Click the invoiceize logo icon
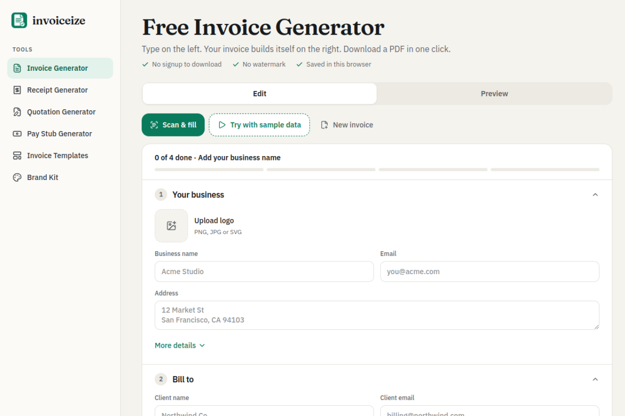This screenshot has height=416, width=625. coord(20,20)
